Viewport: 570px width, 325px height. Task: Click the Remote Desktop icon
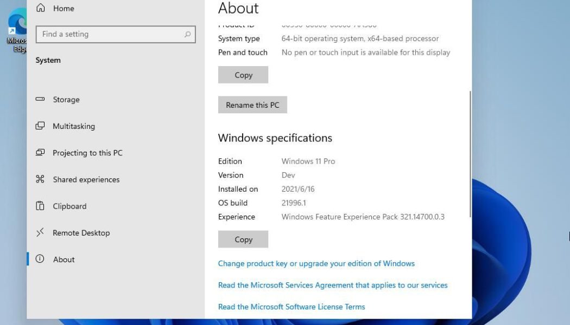pos(39,232)
